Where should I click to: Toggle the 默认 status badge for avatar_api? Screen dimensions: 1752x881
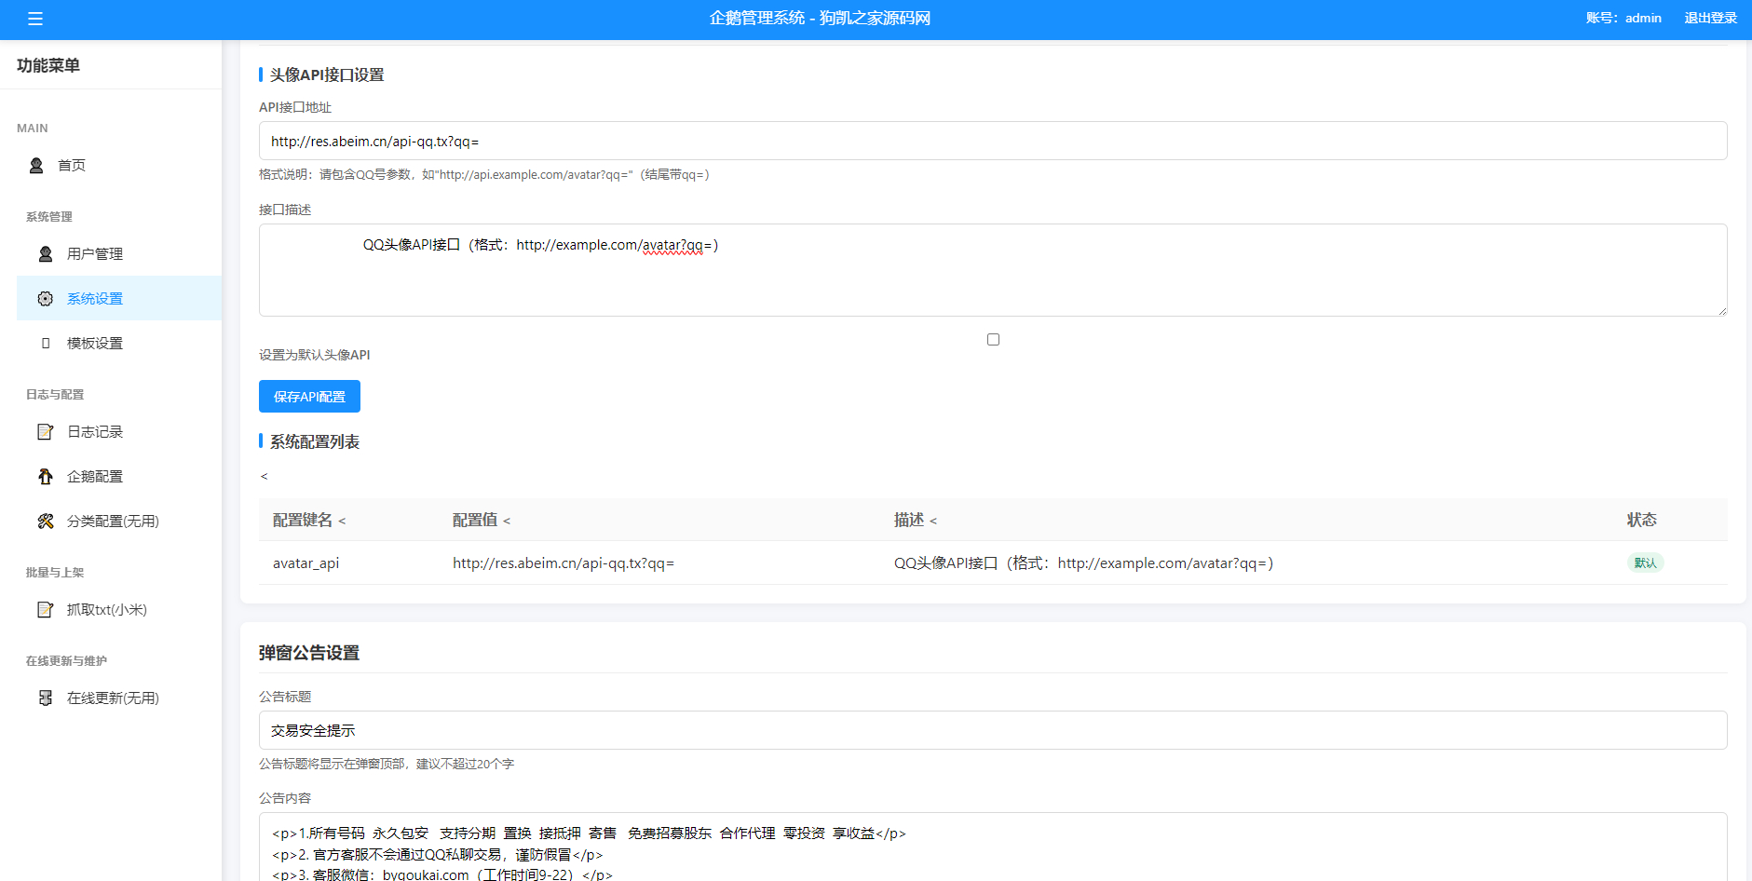point(1645,562)
